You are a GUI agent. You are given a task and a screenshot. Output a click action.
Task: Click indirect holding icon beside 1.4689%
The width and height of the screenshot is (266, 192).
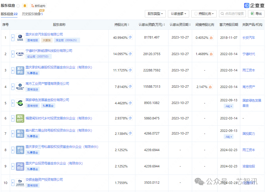211,54
